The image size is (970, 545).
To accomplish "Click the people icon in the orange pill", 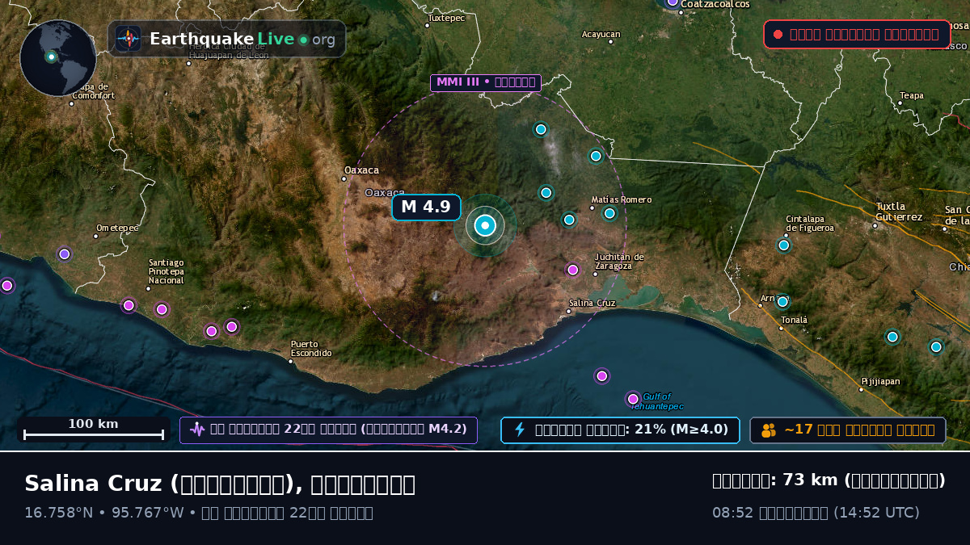I will click(768, 430).
